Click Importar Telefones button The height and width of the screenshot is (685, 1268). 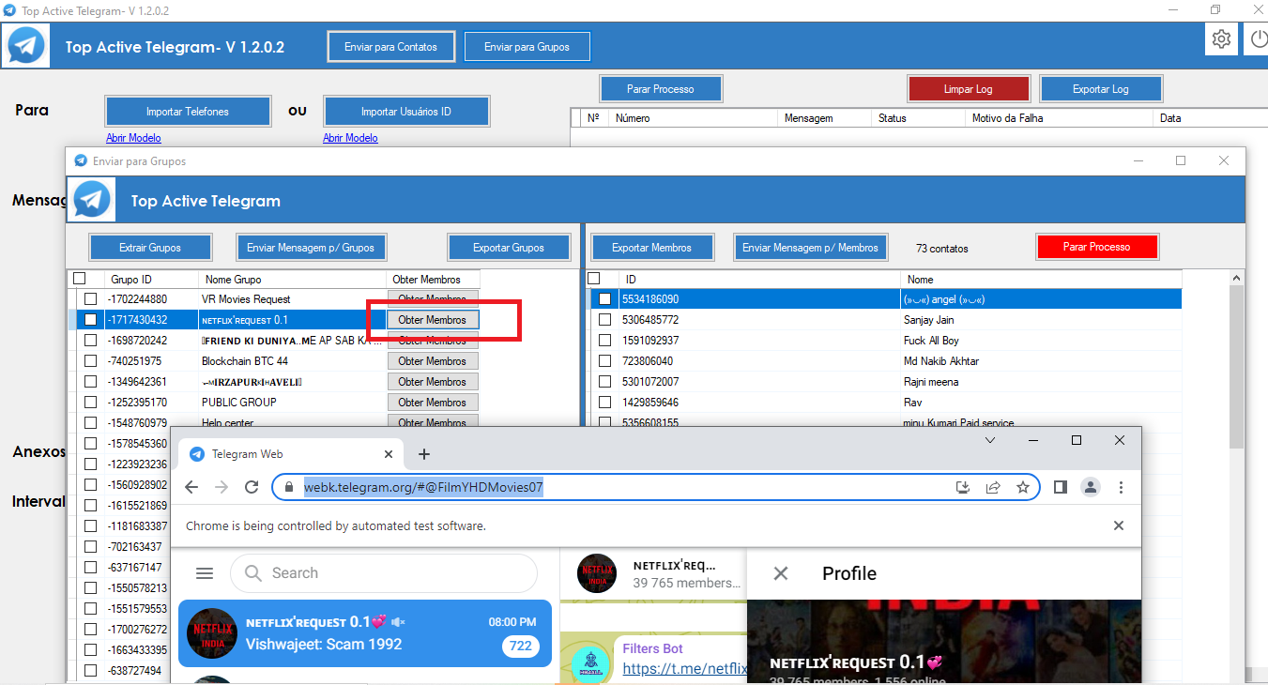point(188,112)
